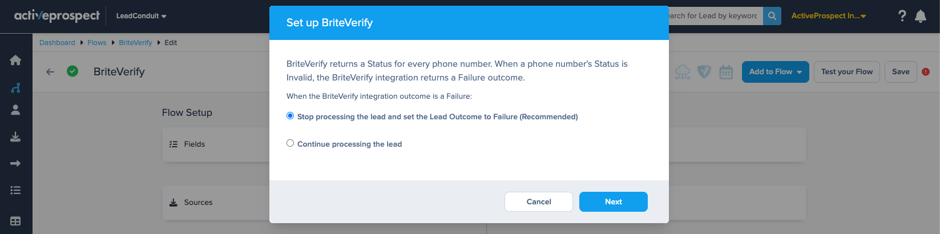This screenshot has width=940, height=234.
Task: Go to Dashboard breadcrumb link
Action: click(x=57, y=43)
